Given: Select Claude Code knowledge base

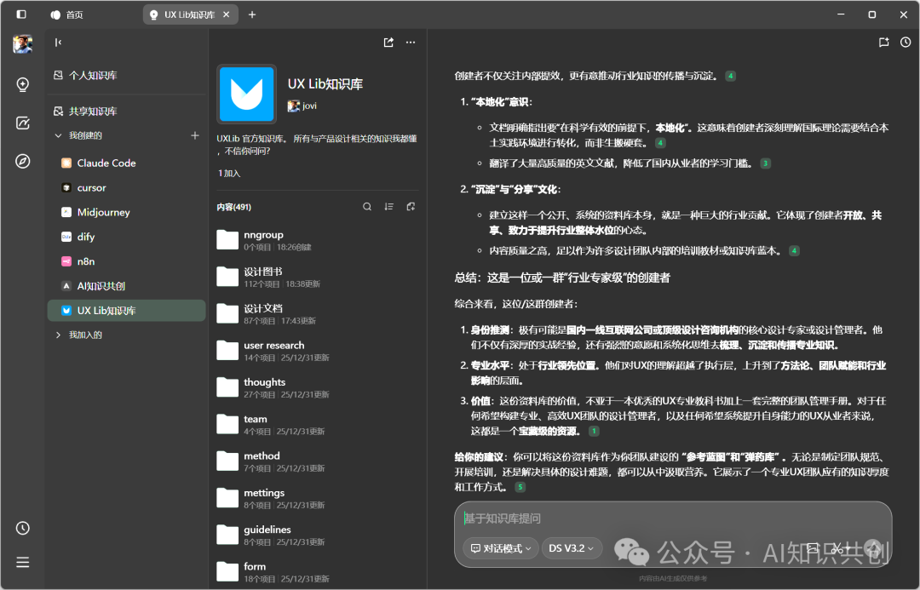Looking at the screenshot, I should [126, 163].
